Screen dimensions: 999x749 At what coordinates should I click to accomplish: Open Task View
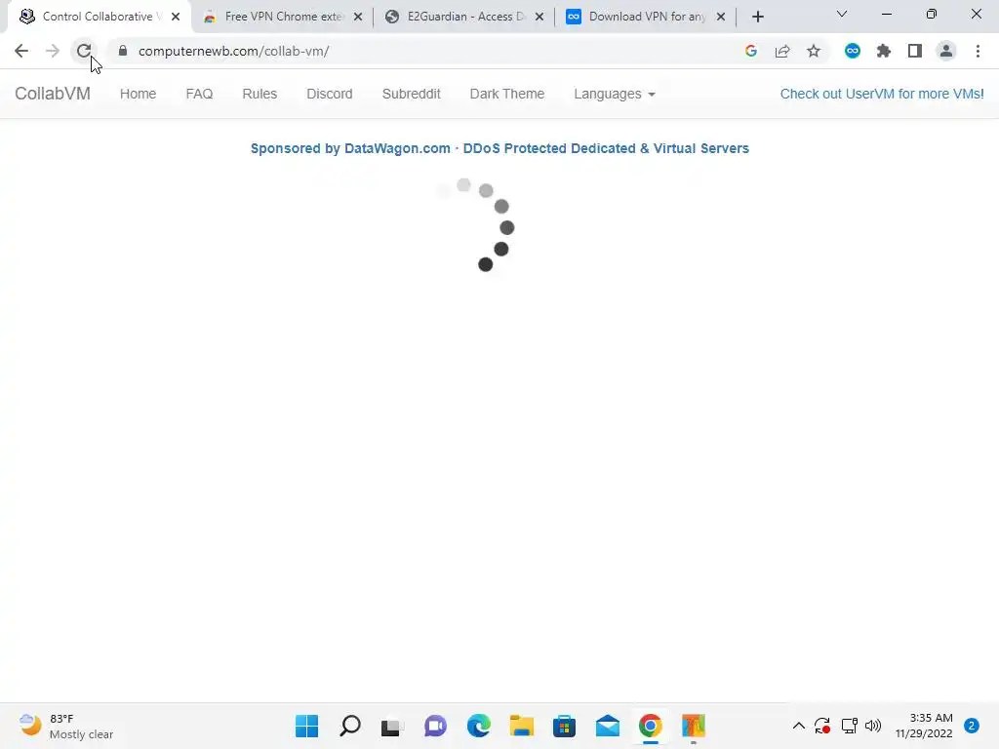392,726
